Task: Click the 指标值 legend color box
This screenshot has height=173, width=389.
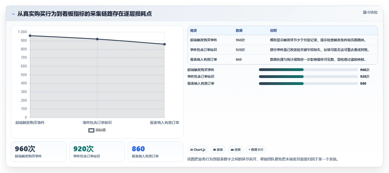Action: pos(91,130)
